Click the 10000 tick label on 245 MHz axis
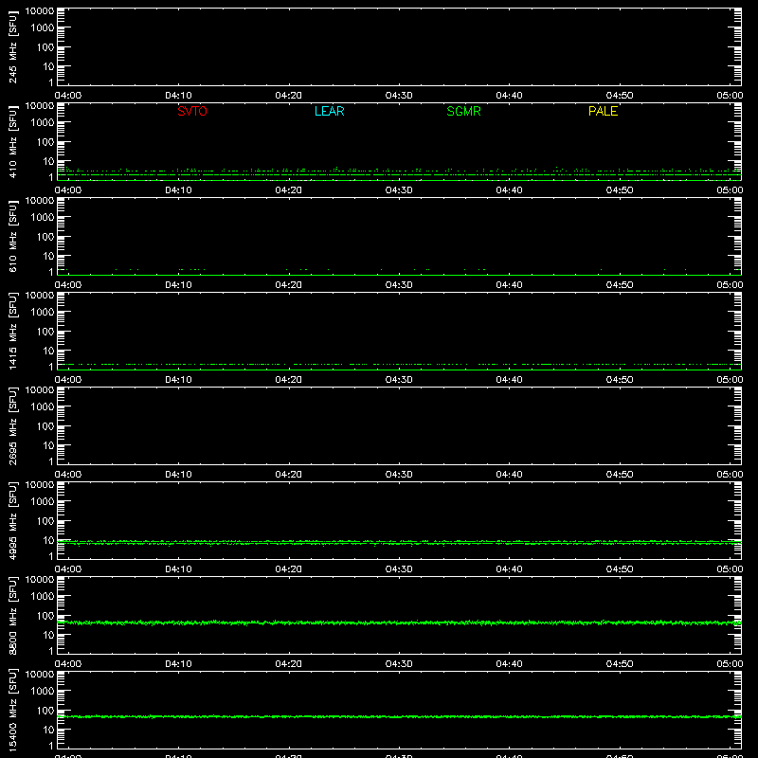This screenshot has width=758, height=758. [x=40, y=11]
